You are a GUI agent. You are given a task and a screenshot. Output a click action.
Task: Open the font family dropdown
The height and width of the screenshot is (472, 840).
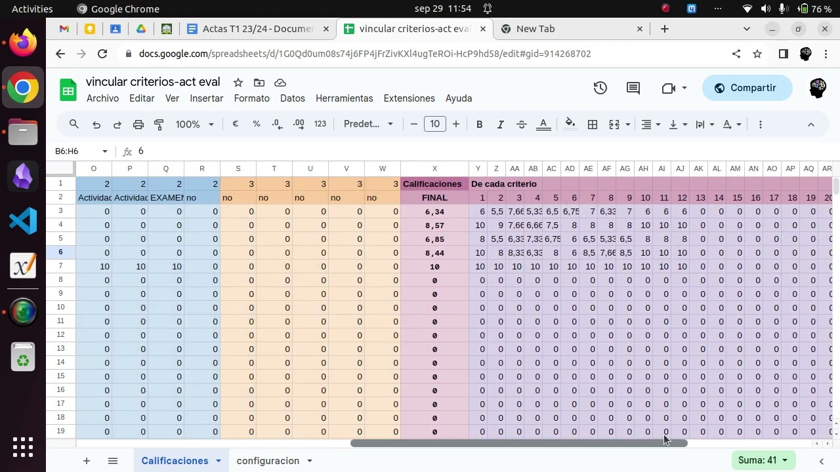tap(368, 124)
